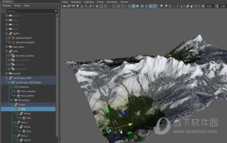The width and height of the screenshot is (227, 143).
Task: Open the viewport Show menu
Action: pos(100,2)
